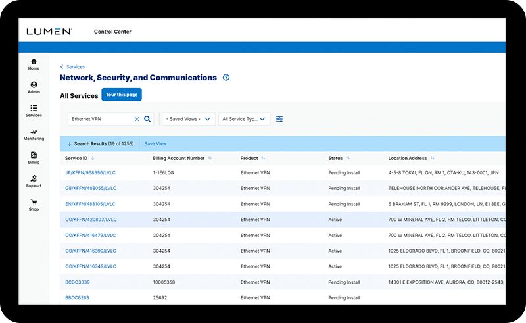This screenshot has width=526, height=323.
Task: Open service BCDC3339
Action: click(78, 282)
